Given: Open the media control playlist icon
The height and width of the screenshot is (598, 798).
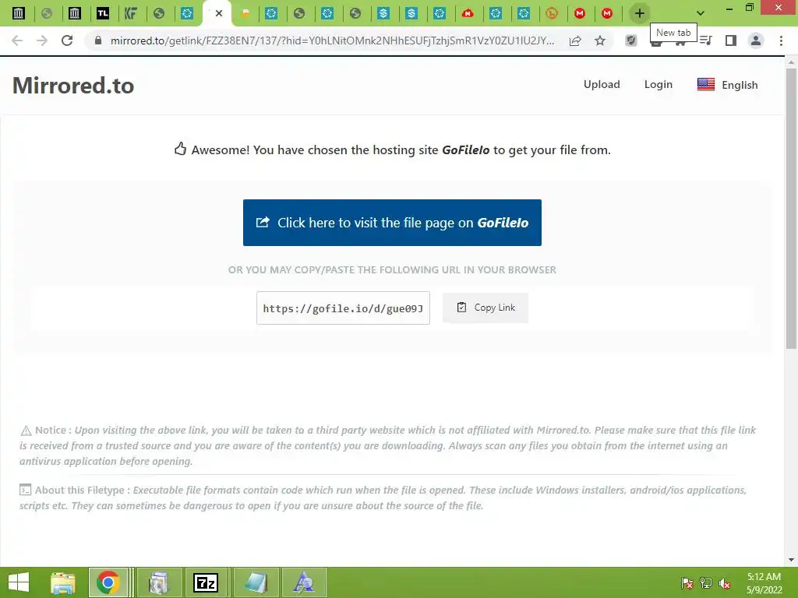Looking at the screenshot, I should [706, 40].
